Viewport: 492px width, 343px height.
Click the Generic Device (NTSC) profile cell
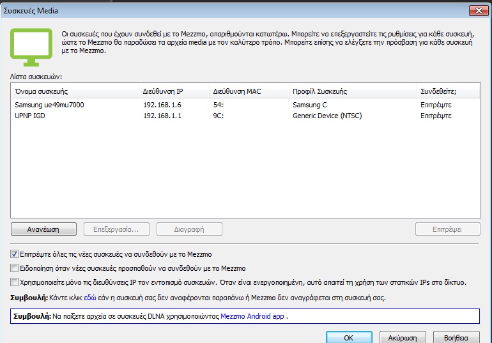click(327, 116)
